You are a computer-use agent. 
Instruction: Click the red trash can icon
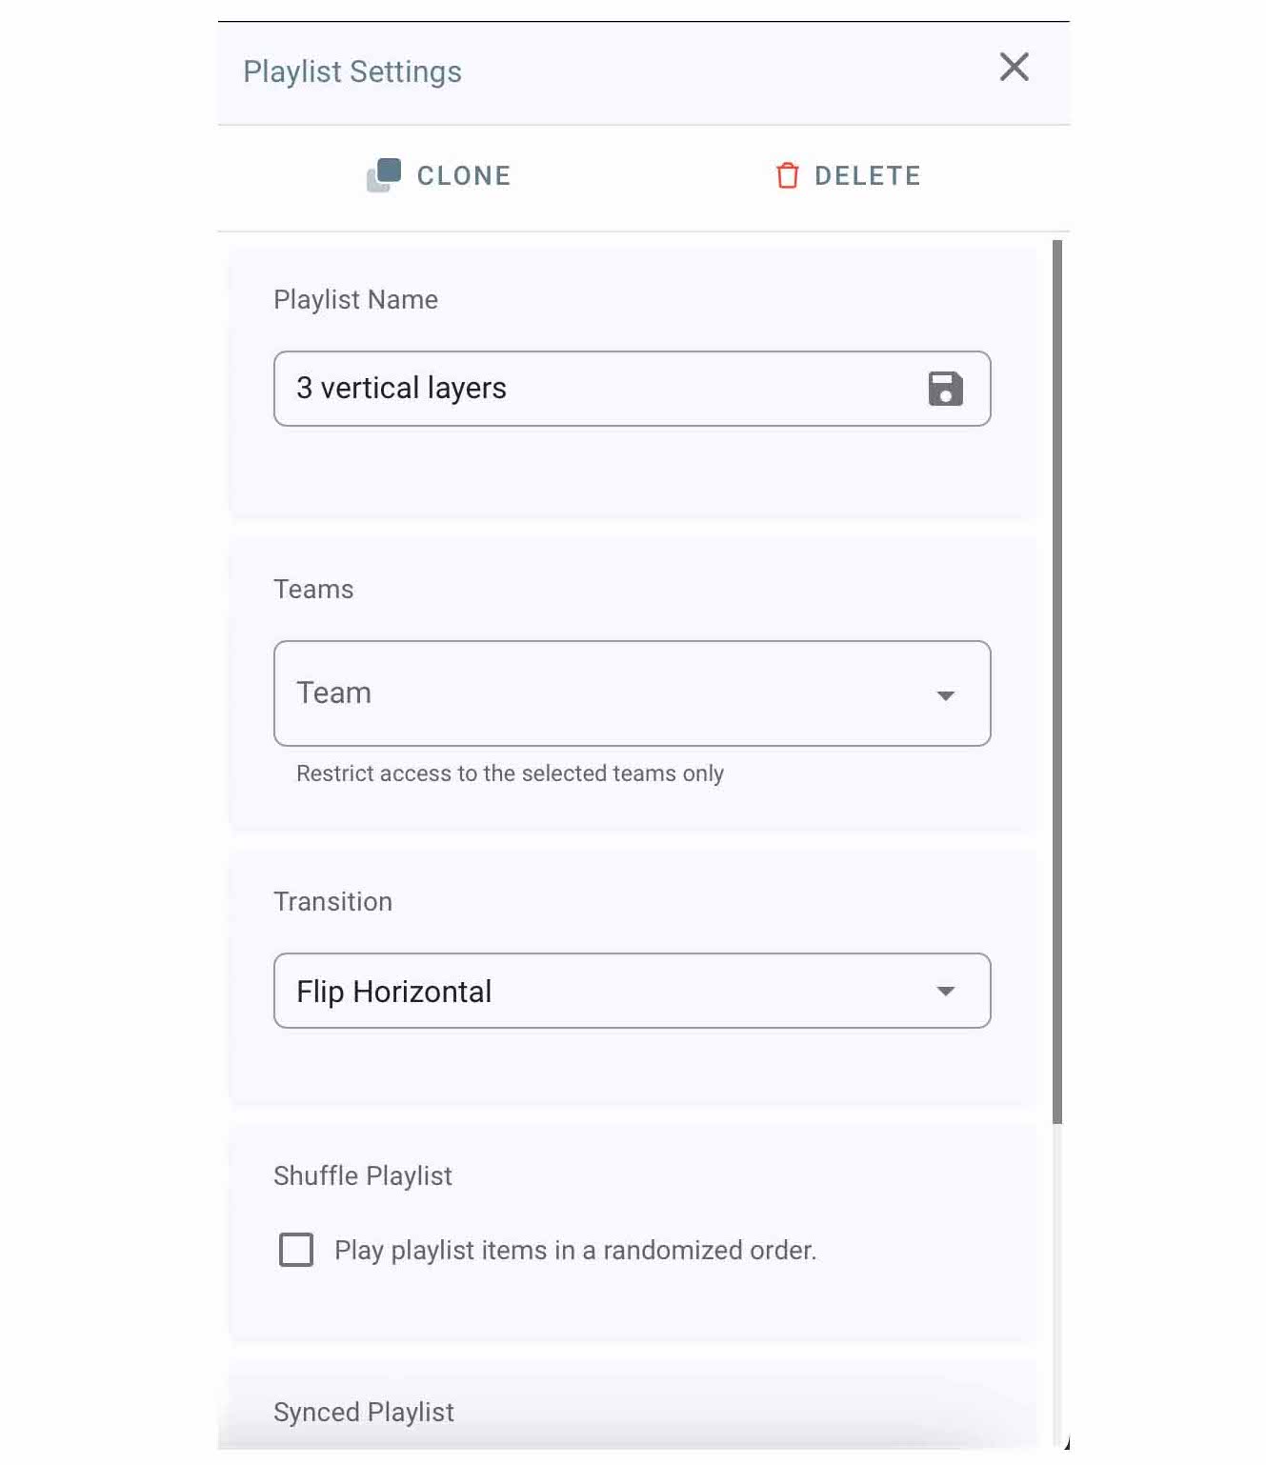(787, 175)
